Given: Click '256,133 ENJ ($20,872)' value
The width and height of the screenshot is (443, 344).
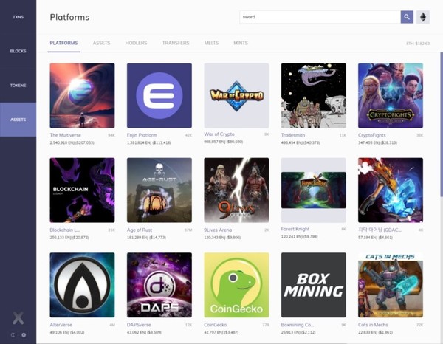Looking at the screenshot, I should pos(69,238).
